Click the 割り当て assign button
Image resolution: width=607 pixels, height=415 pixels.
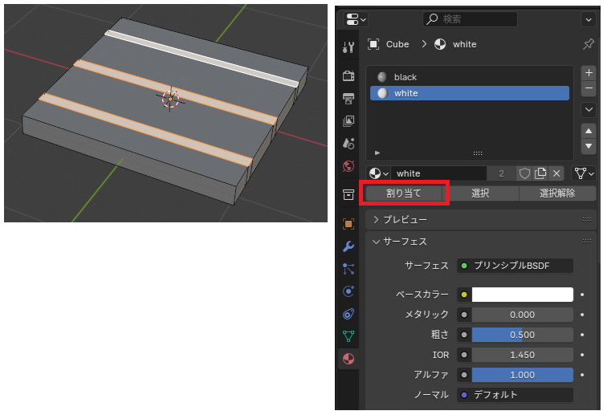pos(403,193)
